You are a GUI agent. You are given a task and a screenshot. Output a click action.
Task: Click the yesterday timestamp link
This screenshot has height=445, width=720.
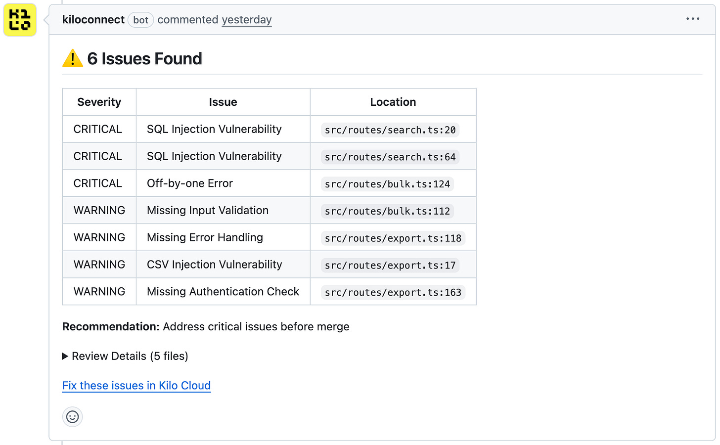[x=246, y=20]
